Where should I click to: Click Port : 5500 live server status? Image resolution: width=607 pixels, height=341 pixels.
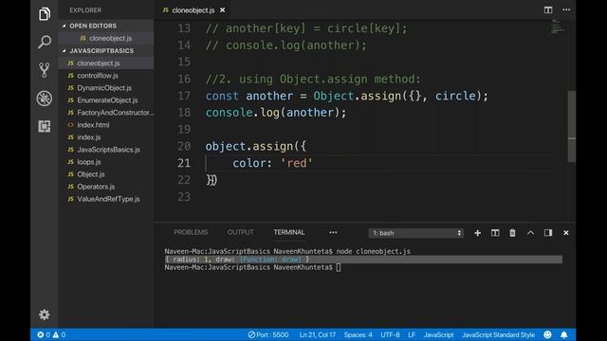(268, 334)
